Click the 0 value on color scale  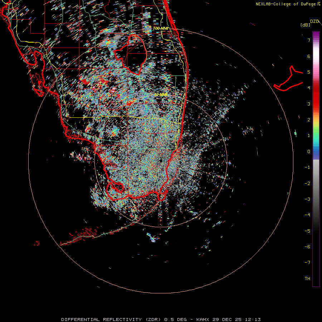[309, 151]
